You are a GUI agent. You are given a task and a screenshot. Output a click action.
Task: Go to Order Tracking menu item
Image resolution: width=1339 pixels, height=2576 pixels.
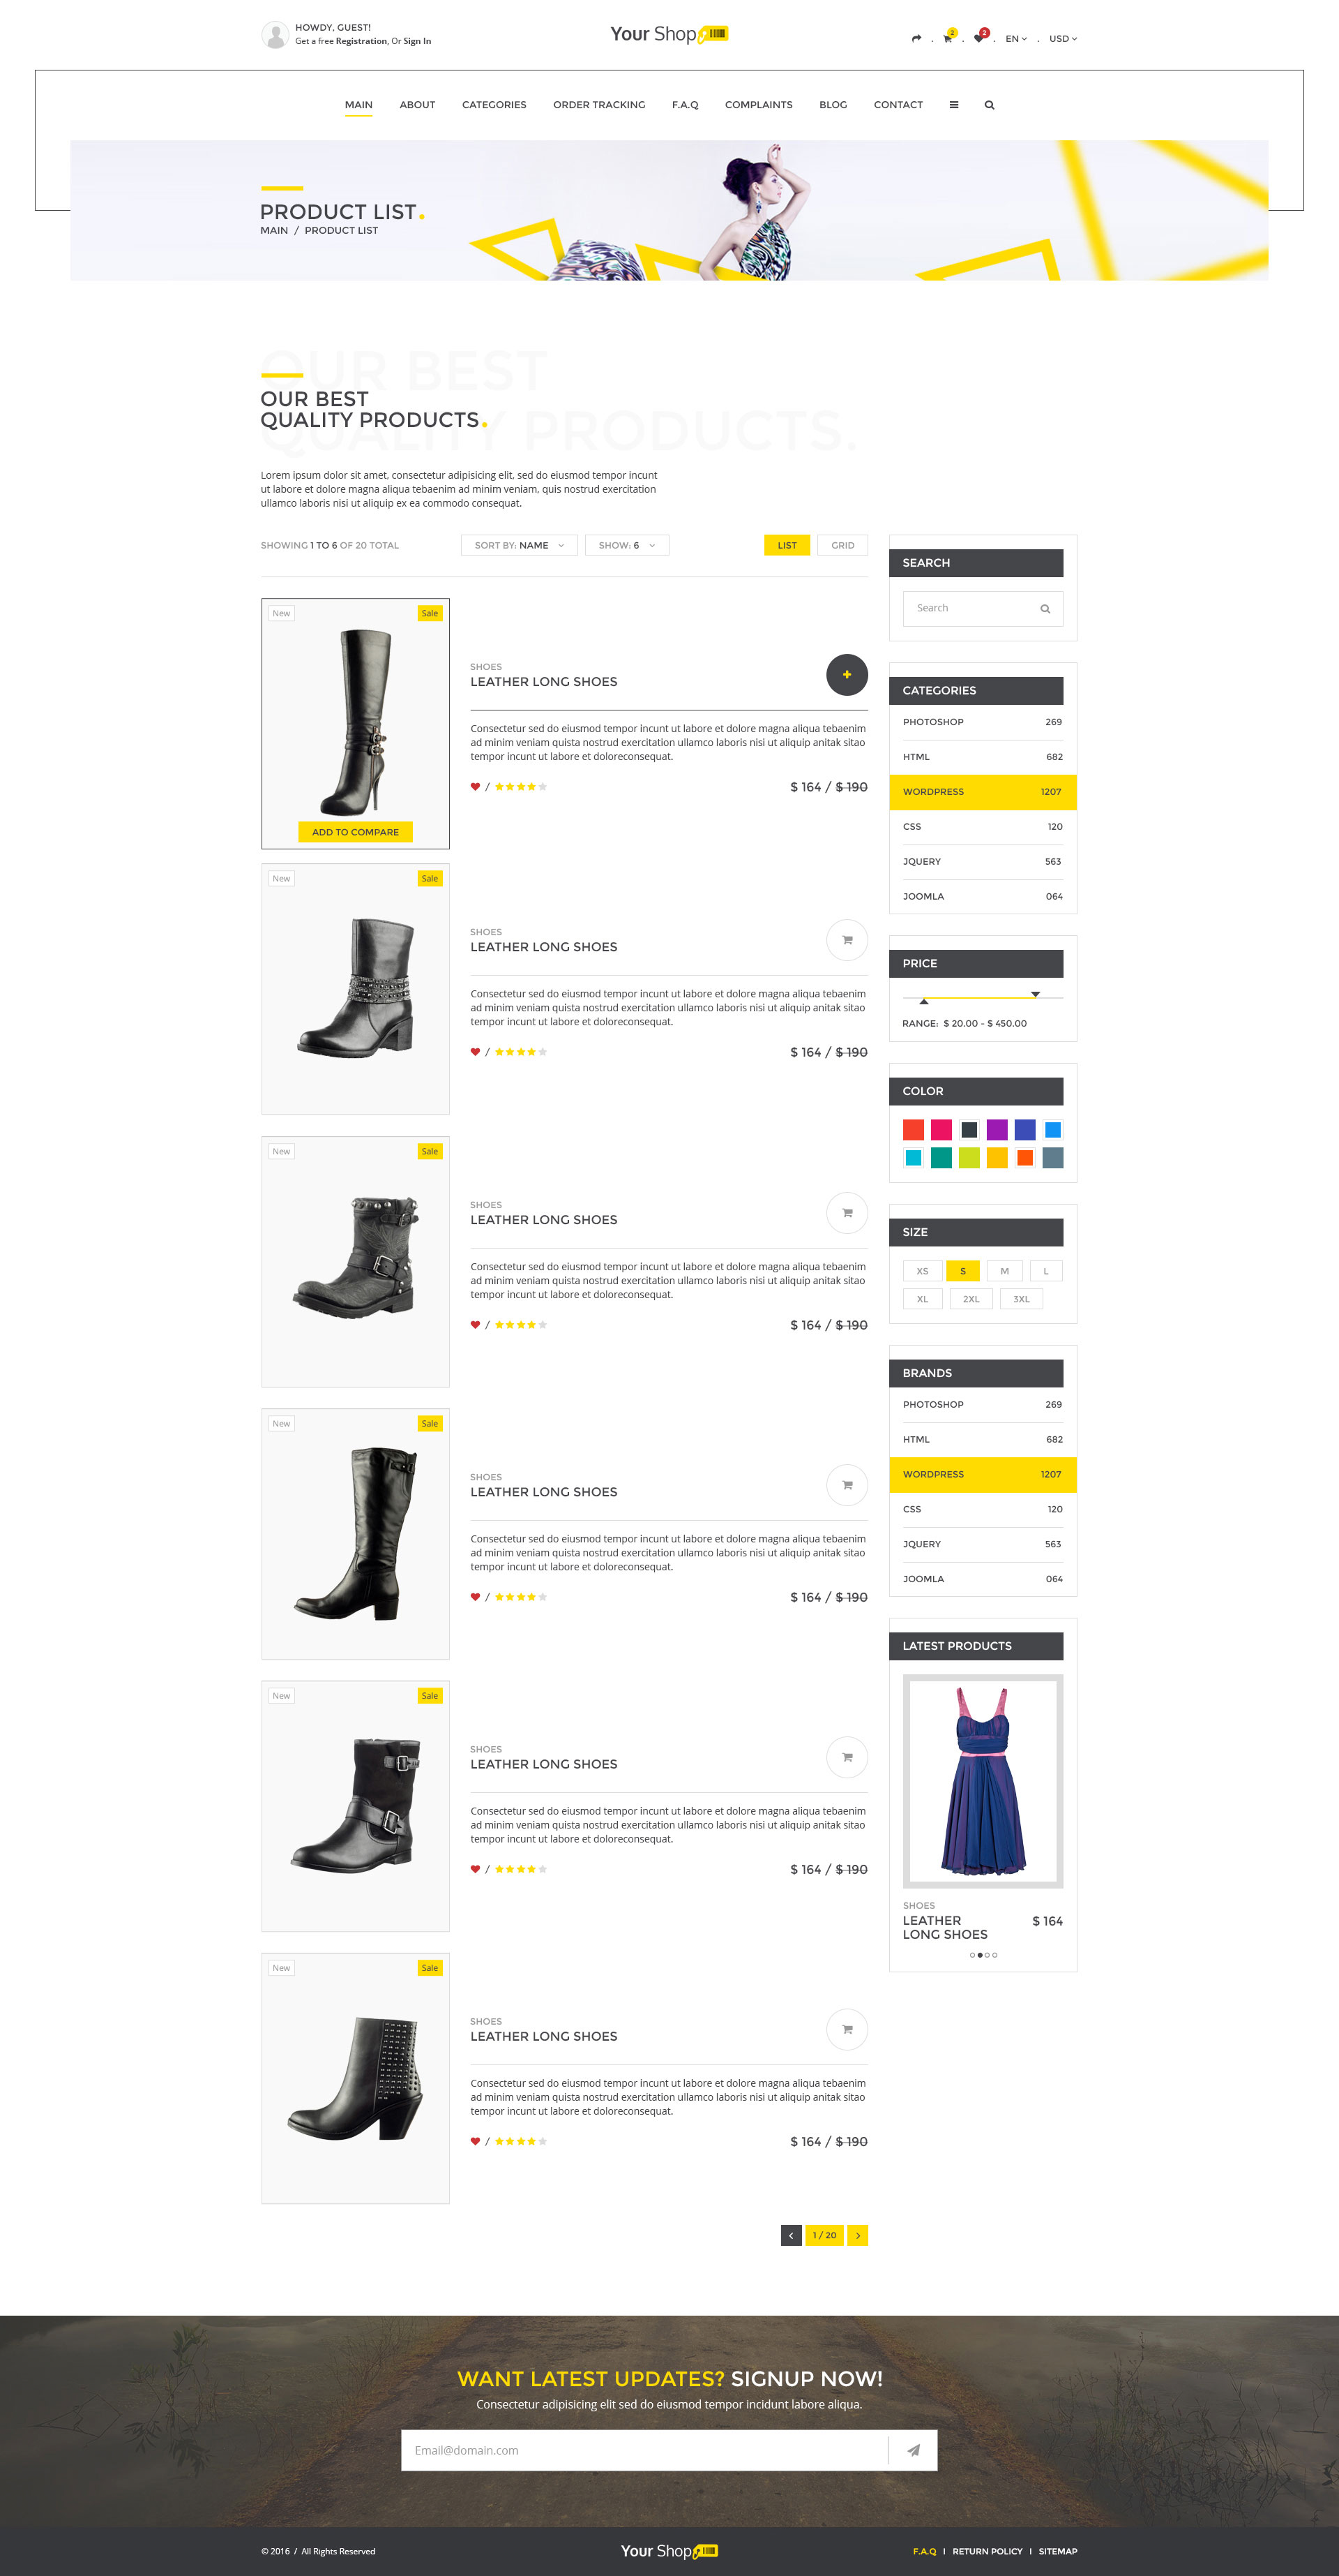click(598, 105)
